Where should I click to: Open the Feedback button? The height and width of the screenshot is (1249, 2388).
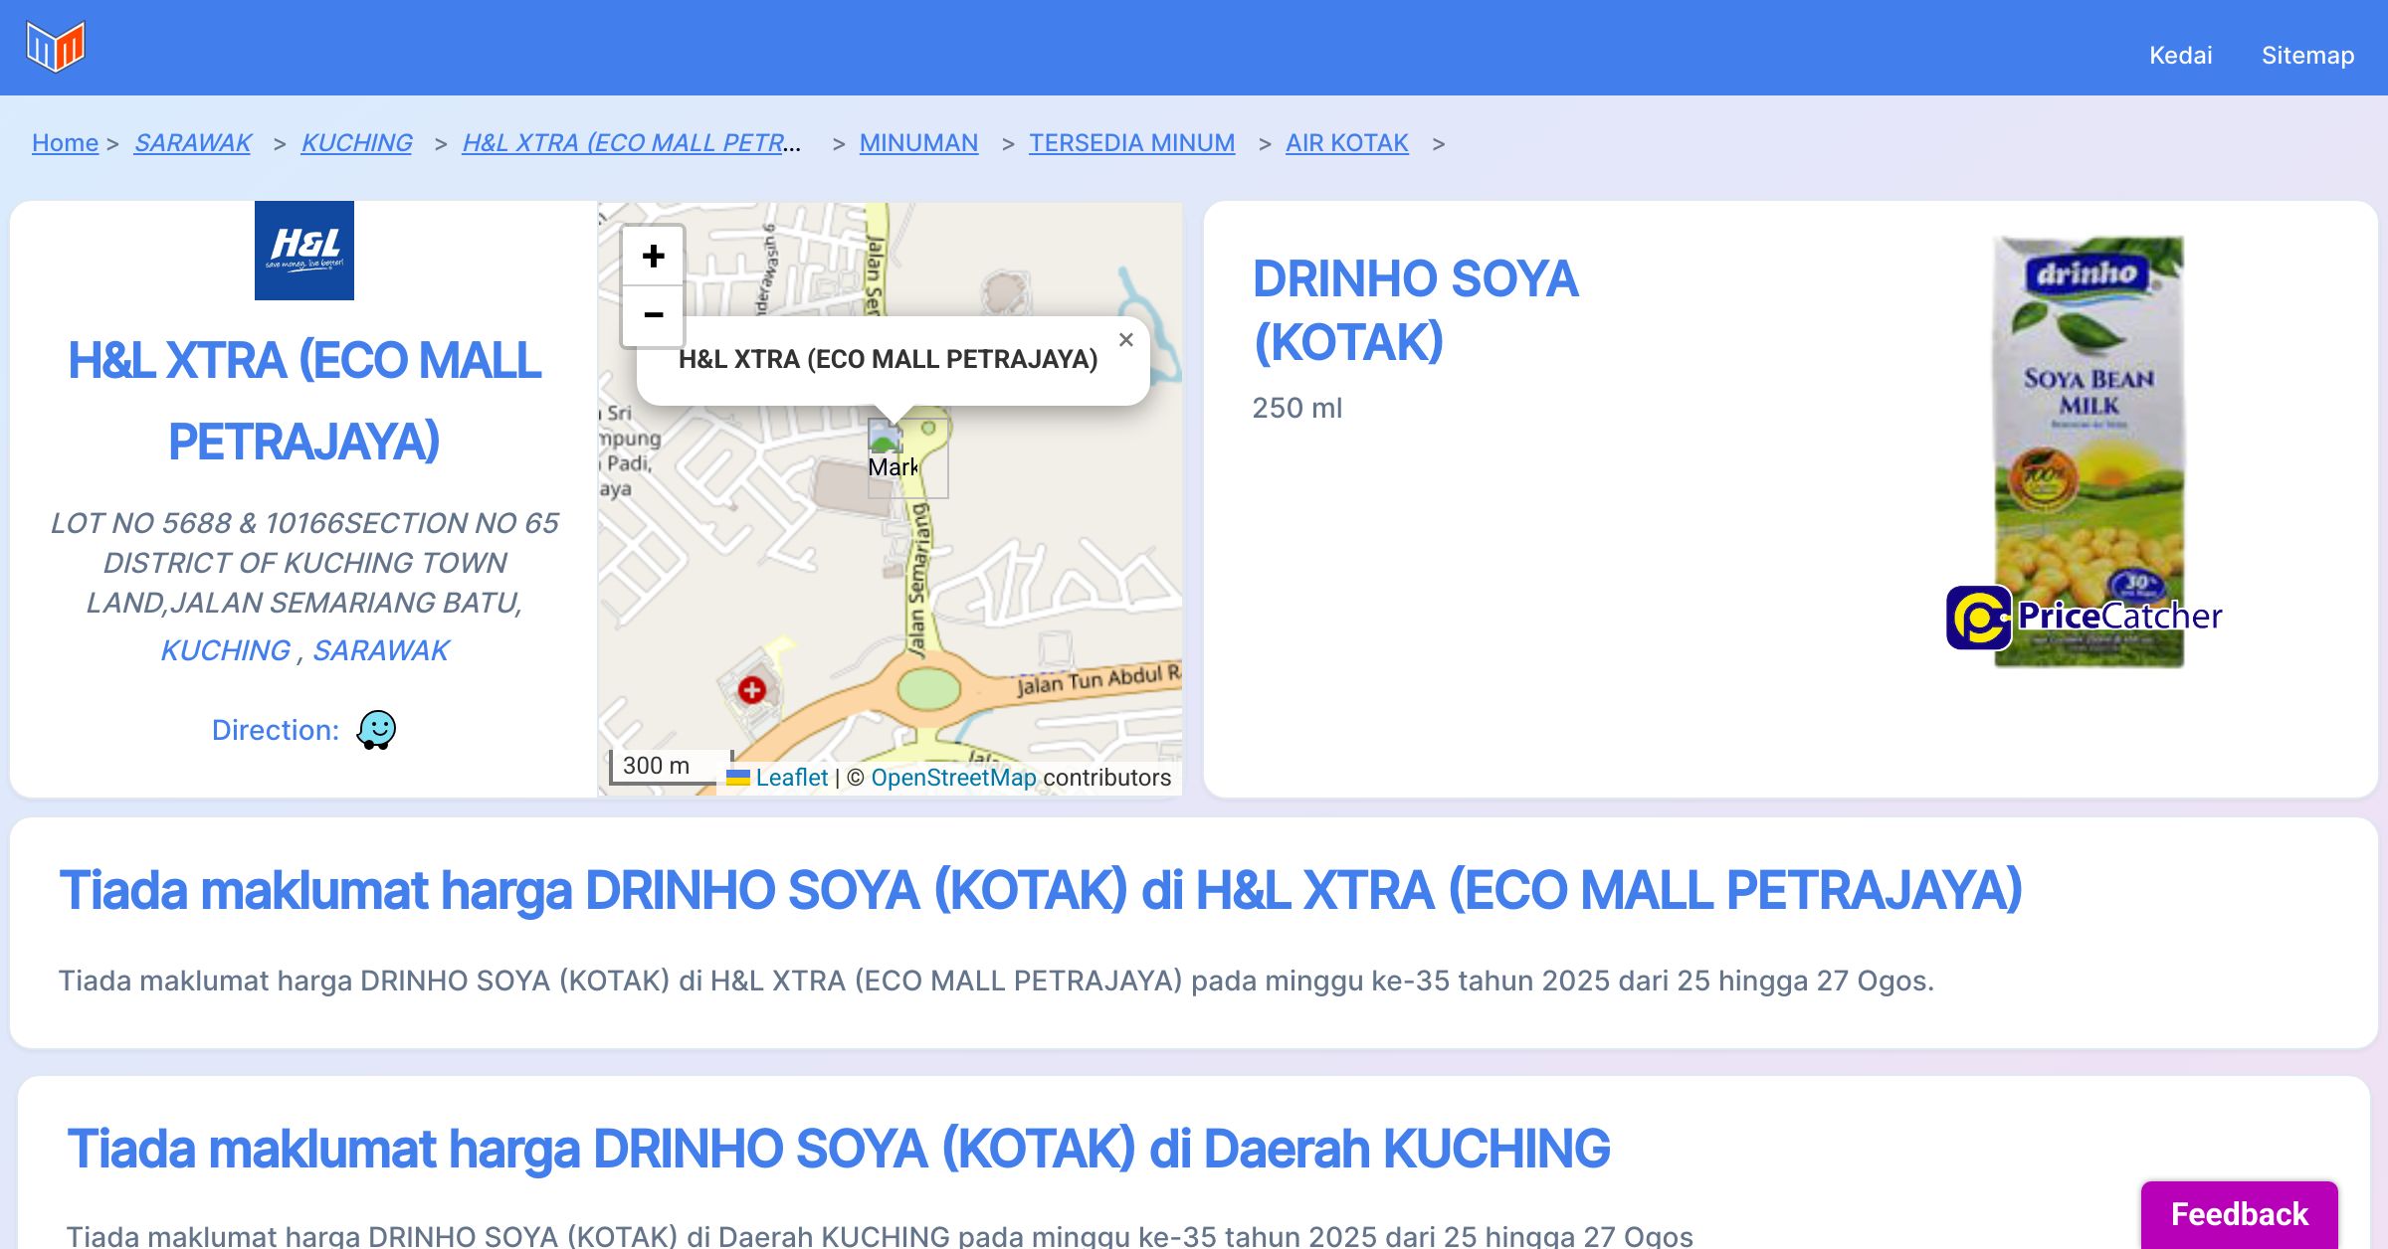point(2239,1214)
